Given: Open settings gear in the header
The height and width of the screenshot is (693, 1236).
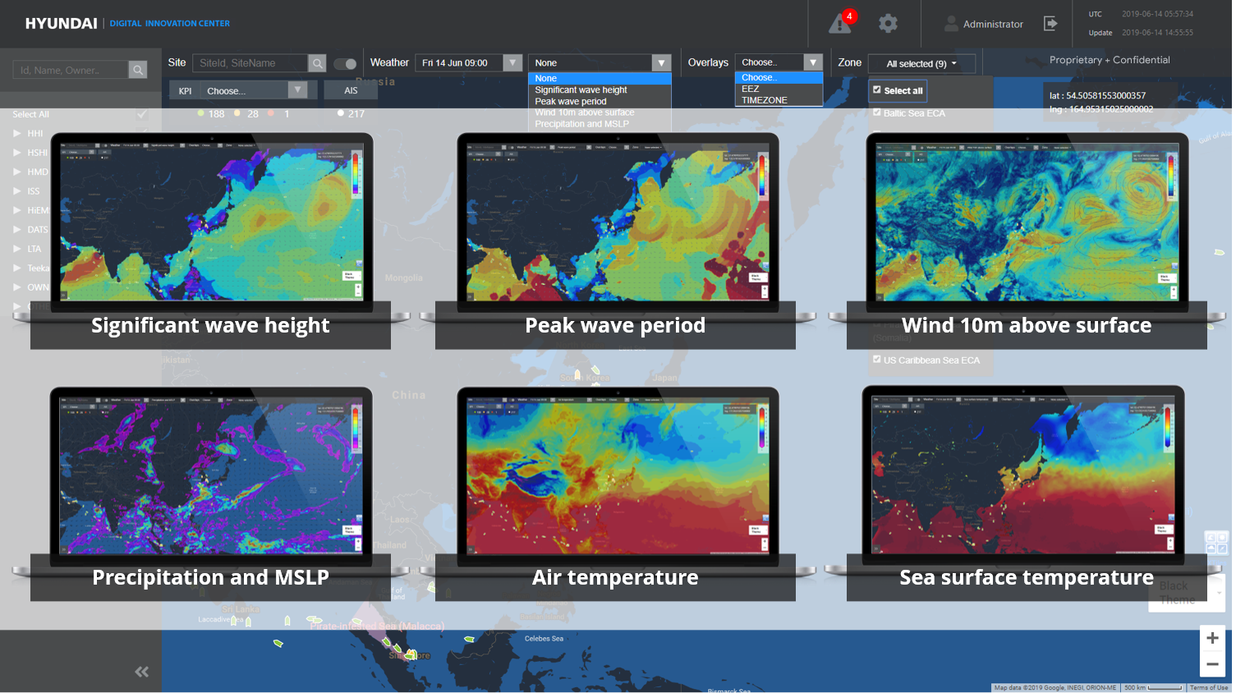Looking at the screenshot, I should pos(888,24).
